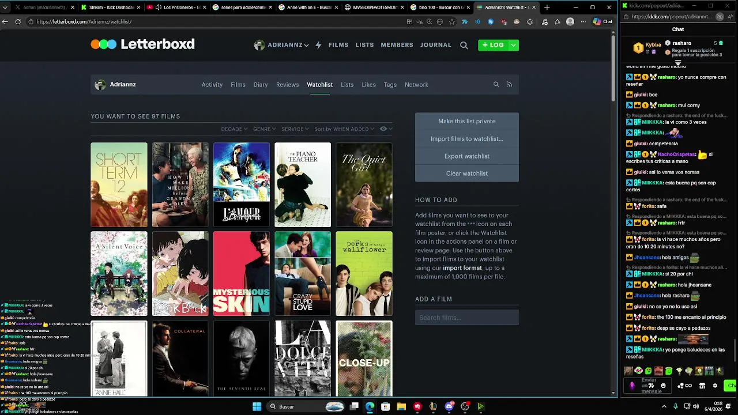Open The Piano Teacher poster
738x415 pixels.
(303, 185)
